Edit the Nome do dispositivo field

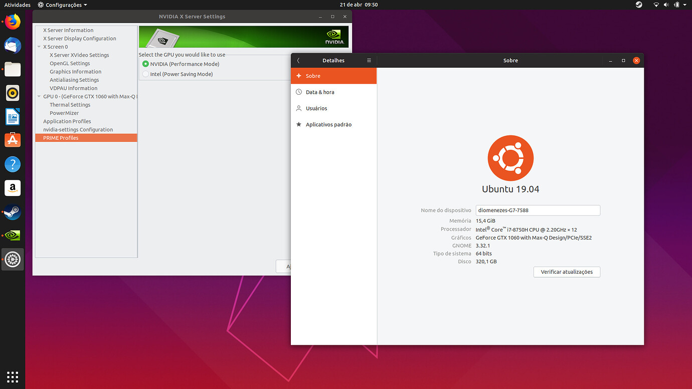click(538, 211)
